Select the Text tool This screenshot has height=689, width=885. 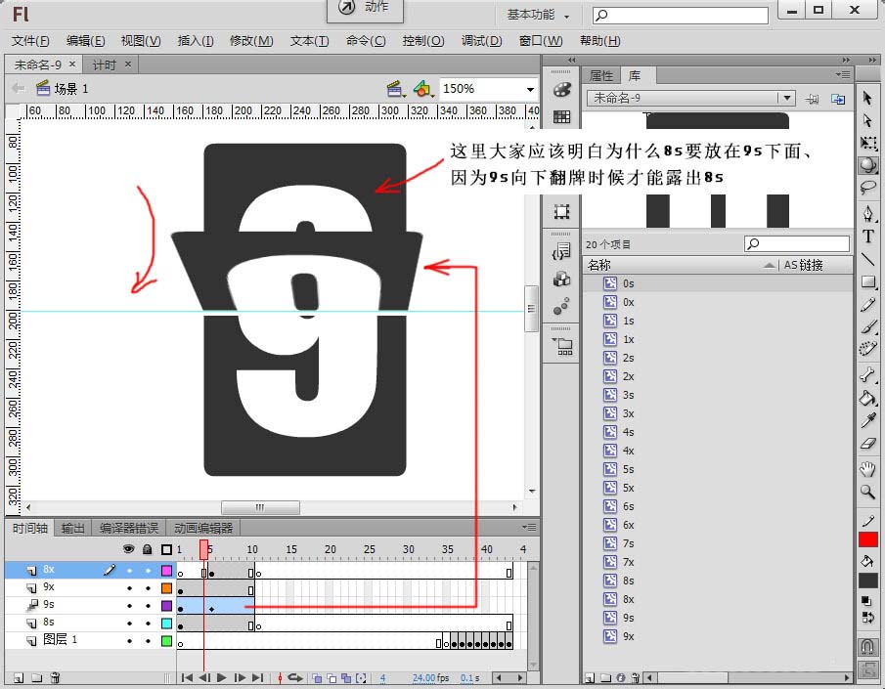click(x=867, y=237)
